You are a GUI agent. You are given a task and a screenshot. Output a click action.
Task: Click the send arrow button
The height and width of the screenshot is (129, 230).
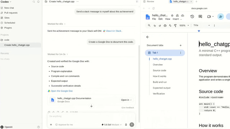tap(132, 125)
